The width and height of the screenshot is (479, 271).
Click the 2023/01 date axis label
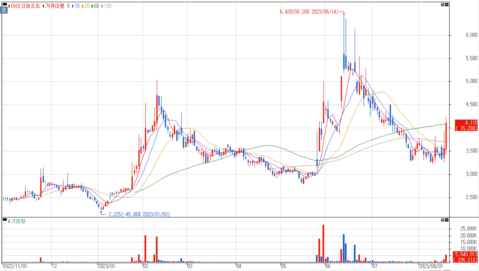tap(107, 266)
